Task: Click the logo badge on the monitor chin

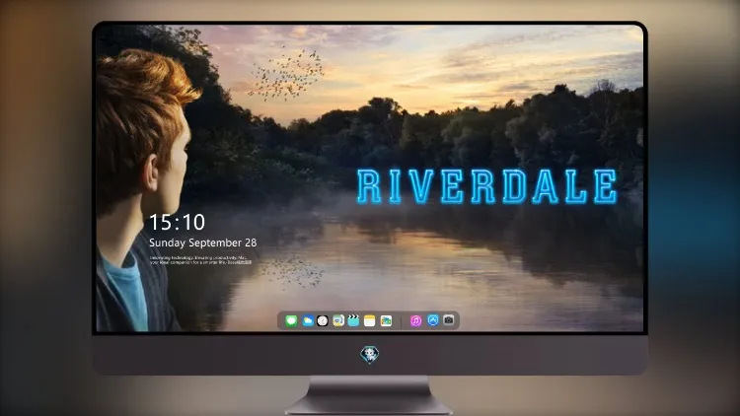Action: (370, 354)
